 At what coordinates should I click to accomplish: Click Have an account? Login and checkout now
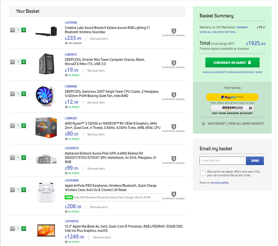coord(232,72)
